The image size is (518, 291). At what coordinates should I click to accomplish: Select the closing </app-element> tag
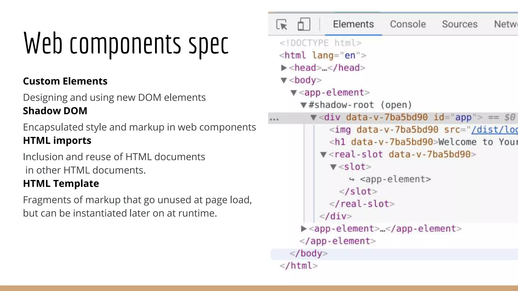pyautogui.click(x=338, y=241)
